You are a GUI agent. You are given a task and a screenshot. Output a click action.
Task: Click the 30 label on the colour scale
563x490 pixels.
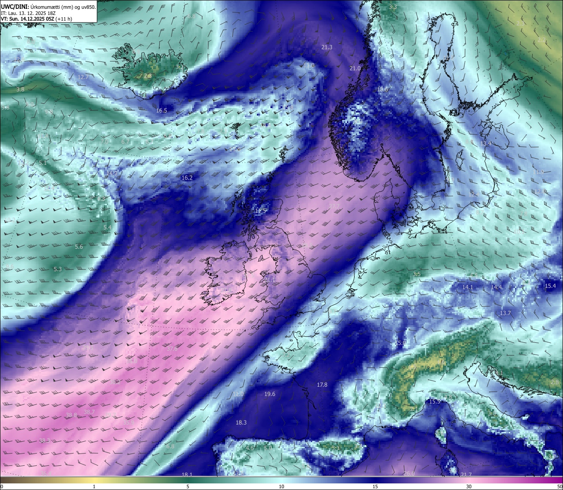[469, 486]
